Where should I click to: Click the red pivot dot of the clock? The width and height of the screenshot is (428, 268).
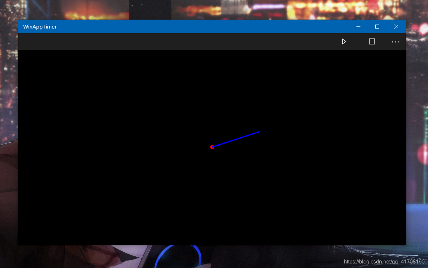(212, 147)
